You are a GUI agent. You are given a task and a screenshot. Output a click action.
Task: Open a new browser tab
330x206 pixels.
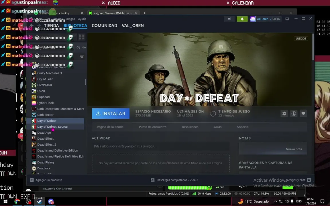click(x=144, y=13)
